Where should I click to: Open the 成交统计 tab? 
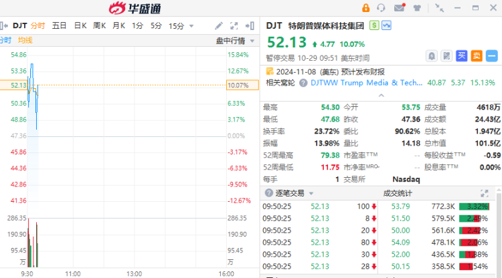[398, 193]
